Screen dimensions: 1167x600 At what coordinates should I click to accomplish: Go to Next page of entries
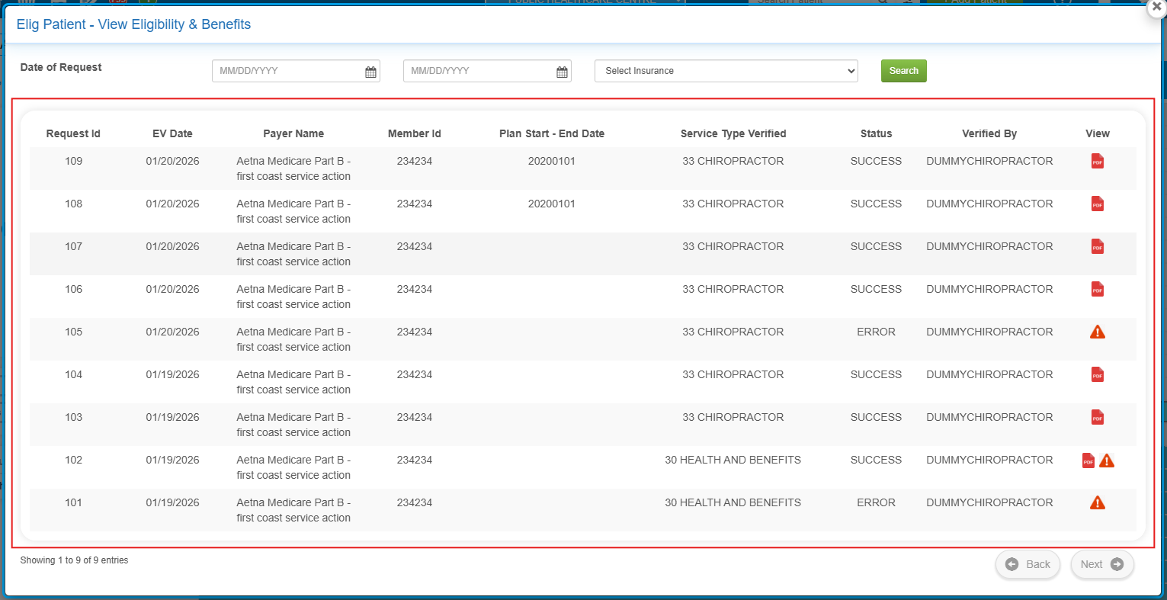(1101, 564)
